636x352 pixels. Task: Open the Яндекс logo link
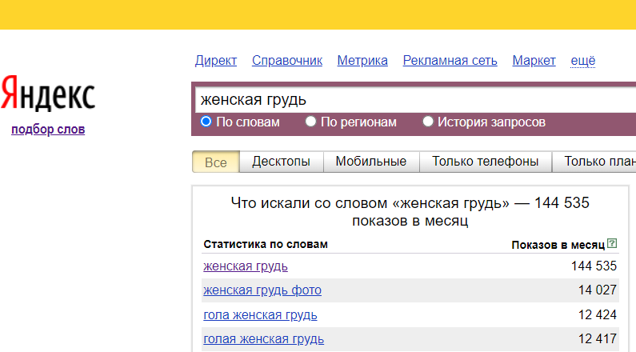48,94
